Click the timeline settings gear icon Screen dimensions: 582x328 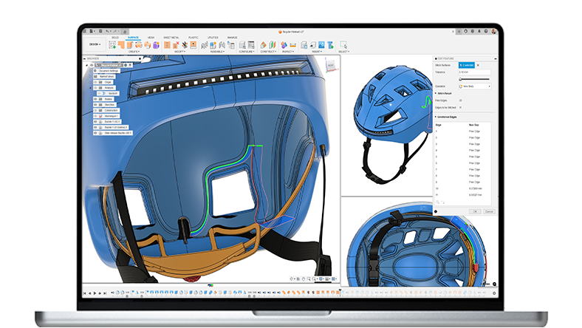(x=494, y=293)
